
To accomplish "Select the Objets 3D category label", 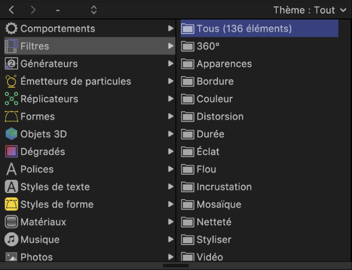I will coord(44,134).
